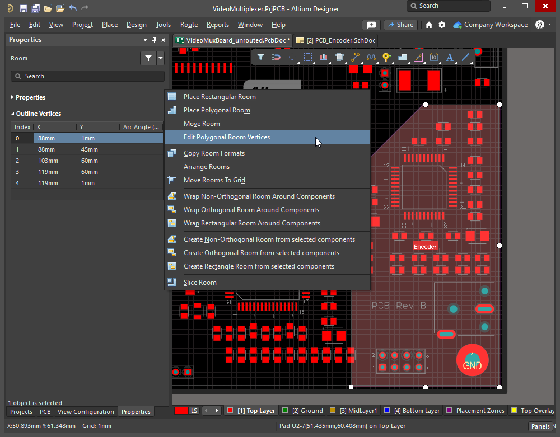The width and height of the screenshot is (560, 437).
Task: Close the Properties panel
Action: pyautogui.click(x=163, y=40)
